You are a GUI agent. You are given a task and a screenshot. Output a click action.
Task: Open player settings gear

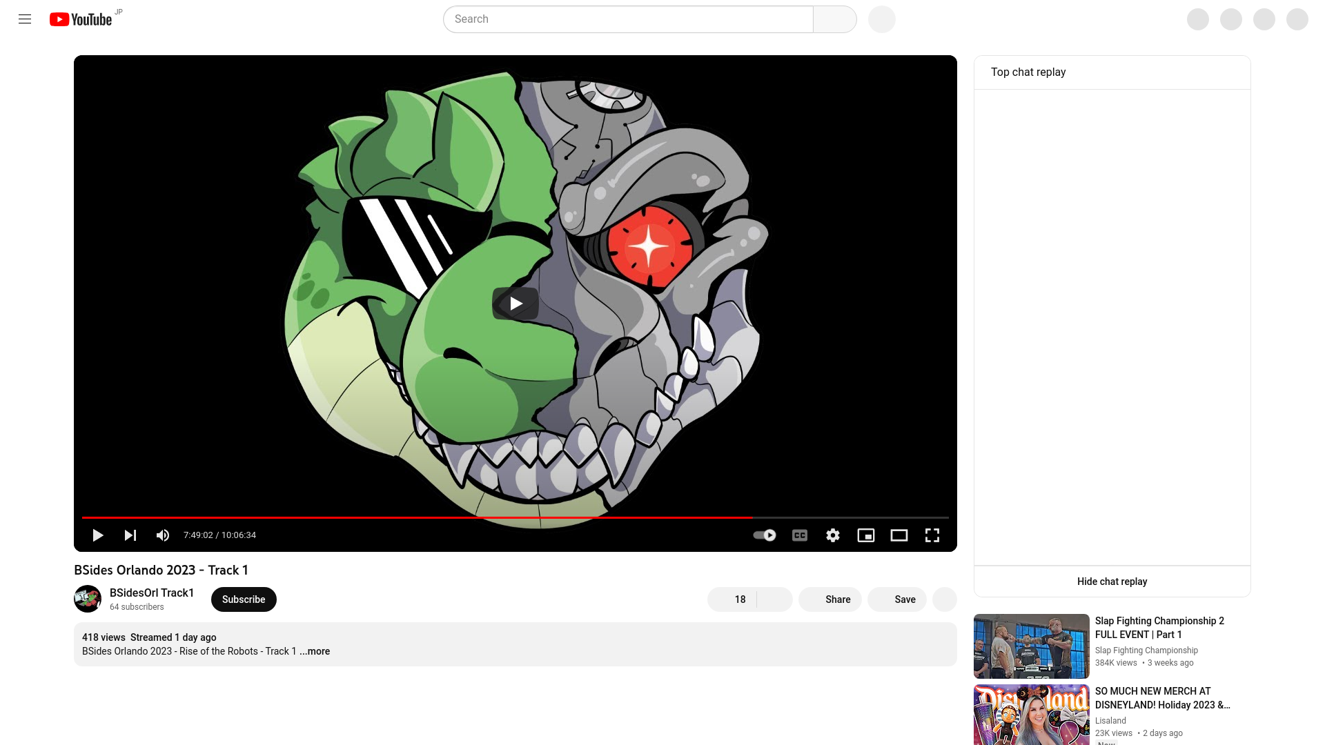(x=833, y=535)
